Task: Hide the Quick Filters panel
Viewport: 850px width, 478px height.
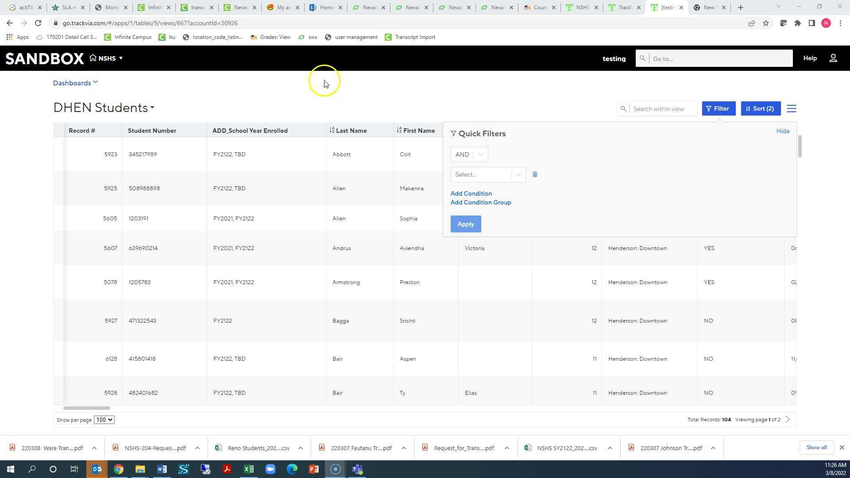Action: pos(782,131)
